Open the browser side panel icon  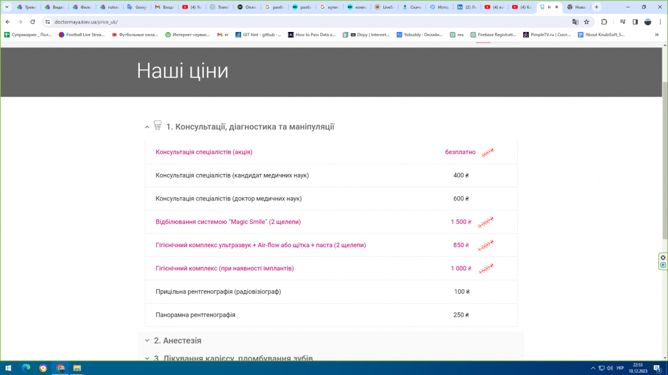pos(635,22)
